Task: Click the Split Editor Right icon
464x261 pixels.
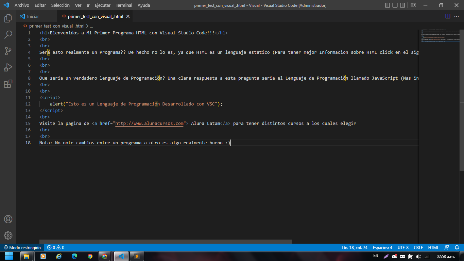Action: [448, 16]
